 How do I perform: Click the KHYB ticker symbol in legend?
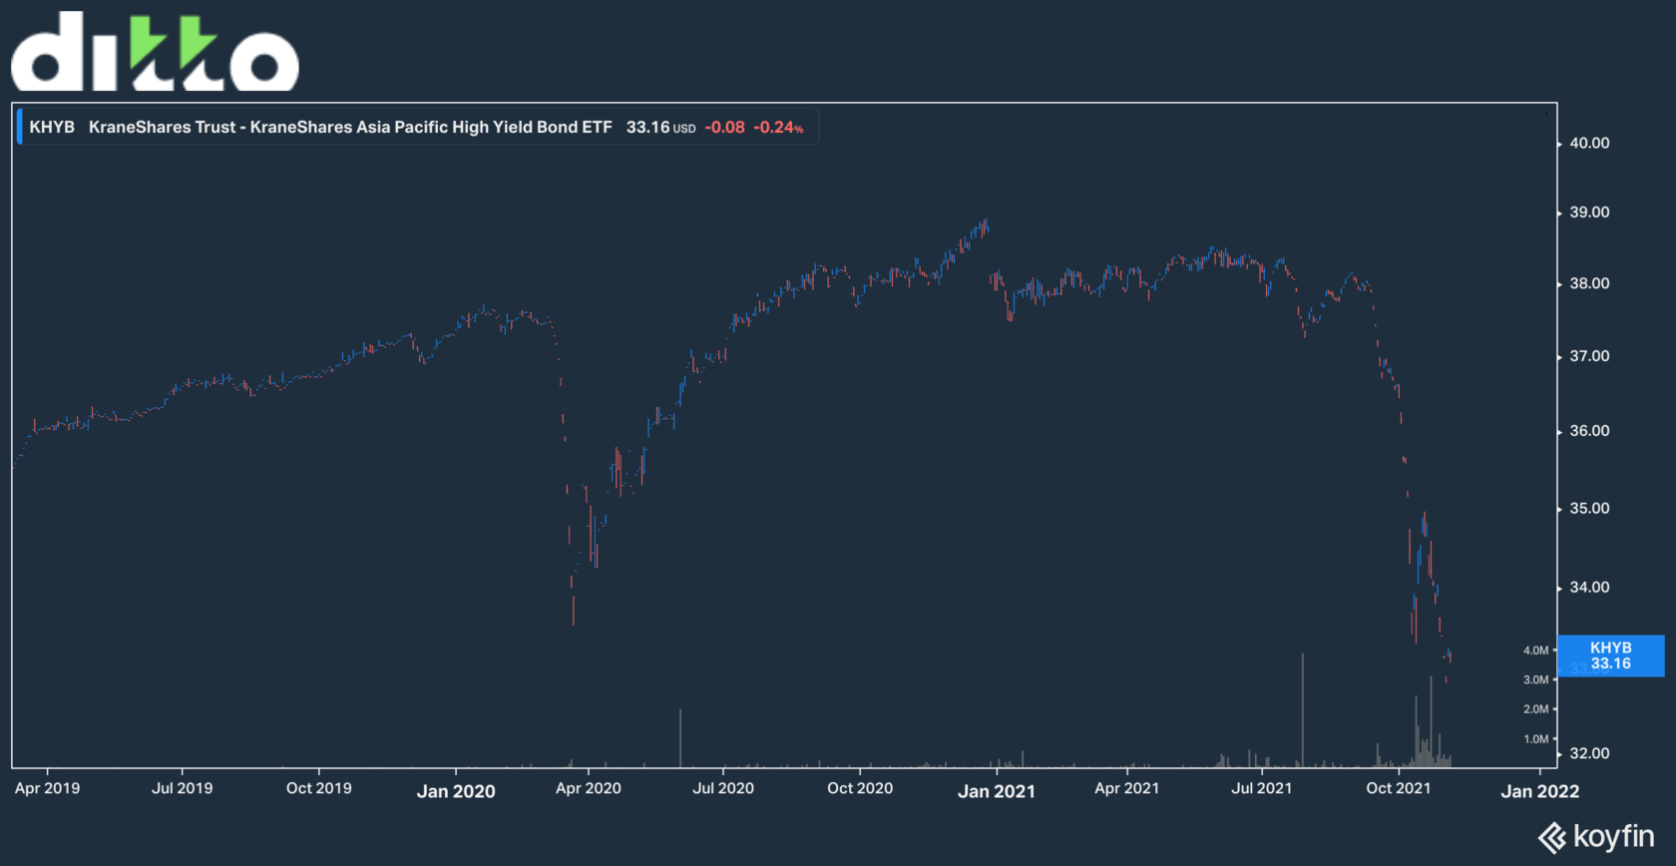click(x=52, y=127)
